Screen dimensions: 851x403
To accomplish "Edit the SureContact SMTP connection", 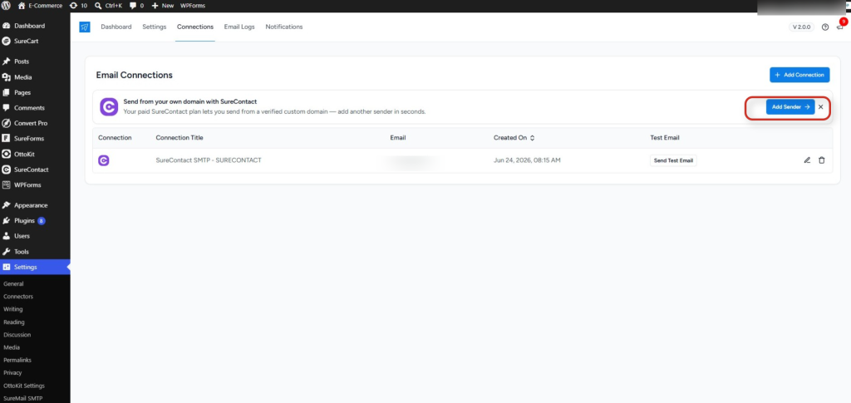I will click(x=807, y=160).
